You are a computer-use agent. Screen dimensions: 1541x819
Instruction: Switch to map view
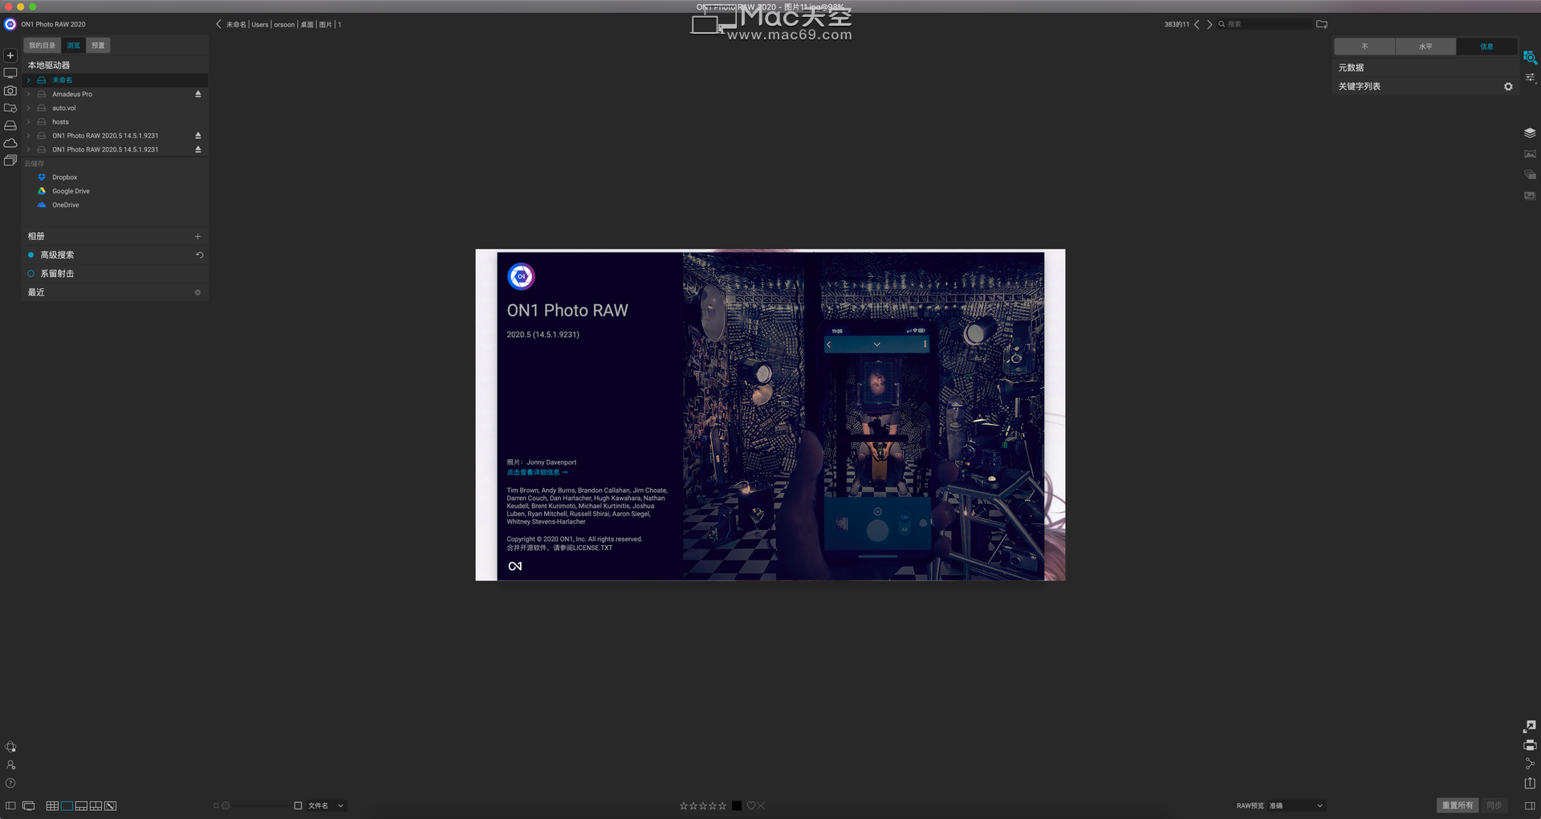tap(111, 805)
